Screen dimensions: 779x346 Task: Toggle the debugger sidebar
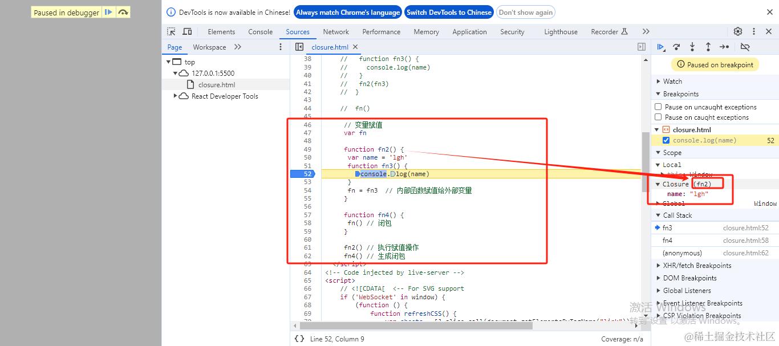pos(642,47)
